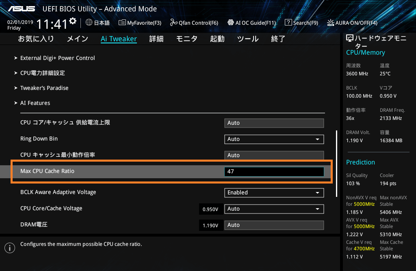Click the 103 % Sil Quality value
416x271 pixels.
click(x=353, y=184)
